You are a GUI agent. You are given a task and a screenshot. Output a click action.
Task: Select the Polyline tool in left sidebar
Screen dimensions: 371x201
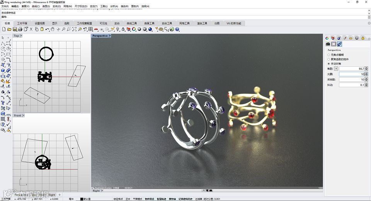click(3, 44)
